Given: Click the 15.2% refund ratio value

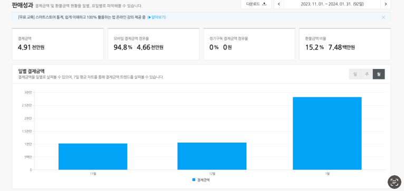Looking at the screenshot, I should (x=314, y=47).
